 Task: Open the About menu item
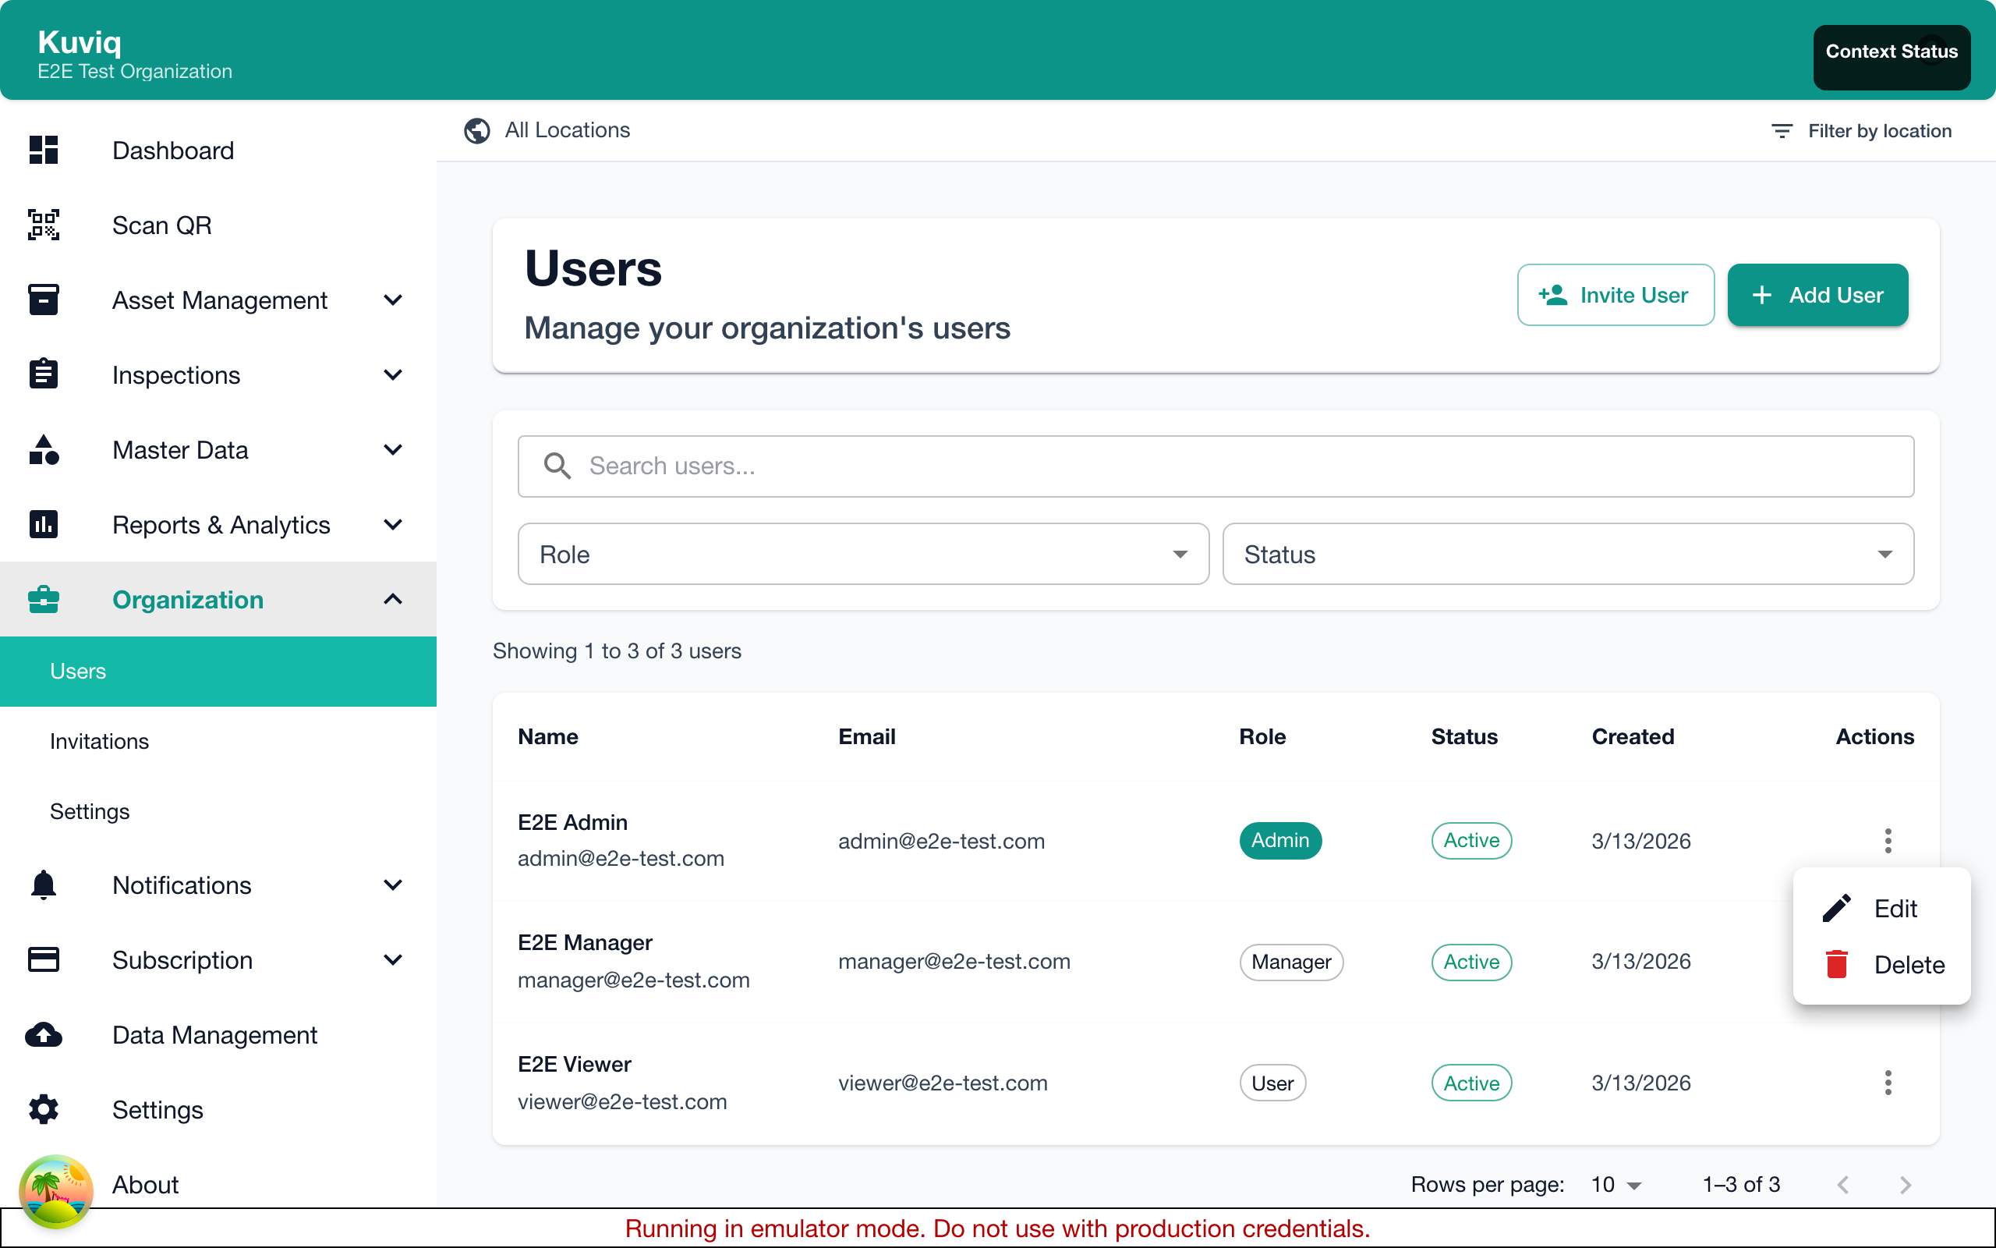pyautogui.click(x=218, y=1185)
